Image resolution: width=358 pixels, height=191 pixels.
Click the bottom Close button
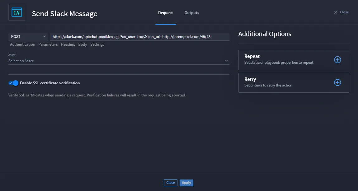pyautogui.click(x=171, y=183)
